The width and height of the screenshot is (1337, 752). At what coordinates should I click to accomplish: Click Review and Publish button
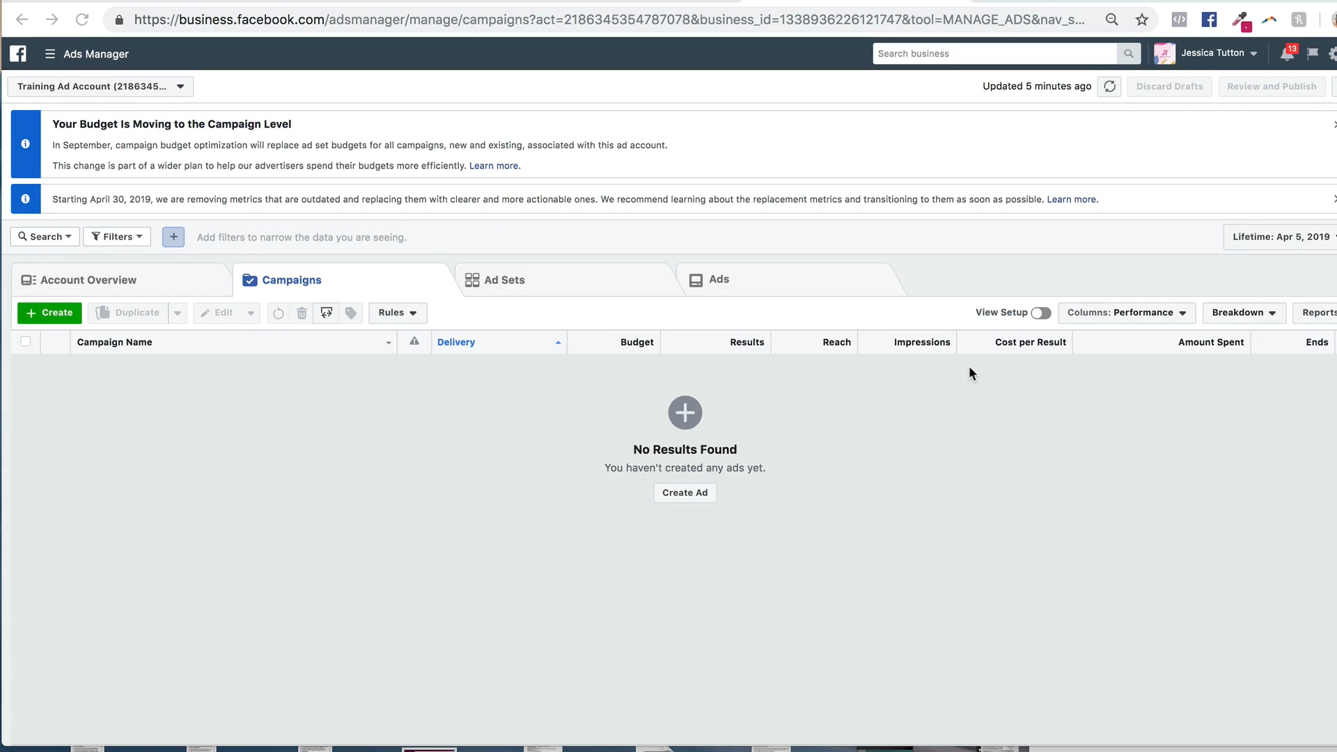click(x=1272, y=86)
